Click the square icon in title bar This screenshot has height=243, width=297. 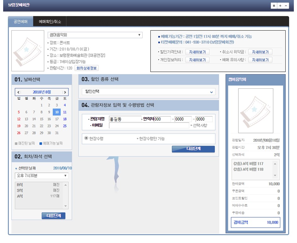(x=274, y=6)
